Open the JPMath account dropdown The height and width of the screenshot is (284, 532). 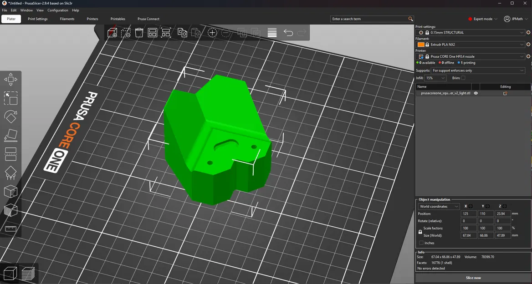point(516,19)
